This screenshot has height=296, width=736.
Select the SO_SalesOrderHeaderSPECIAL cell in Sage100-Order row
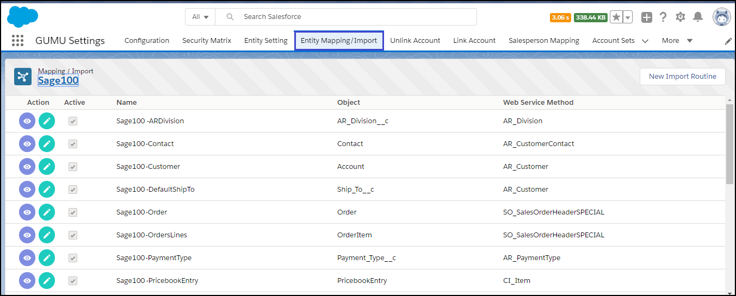pos(554,212)
